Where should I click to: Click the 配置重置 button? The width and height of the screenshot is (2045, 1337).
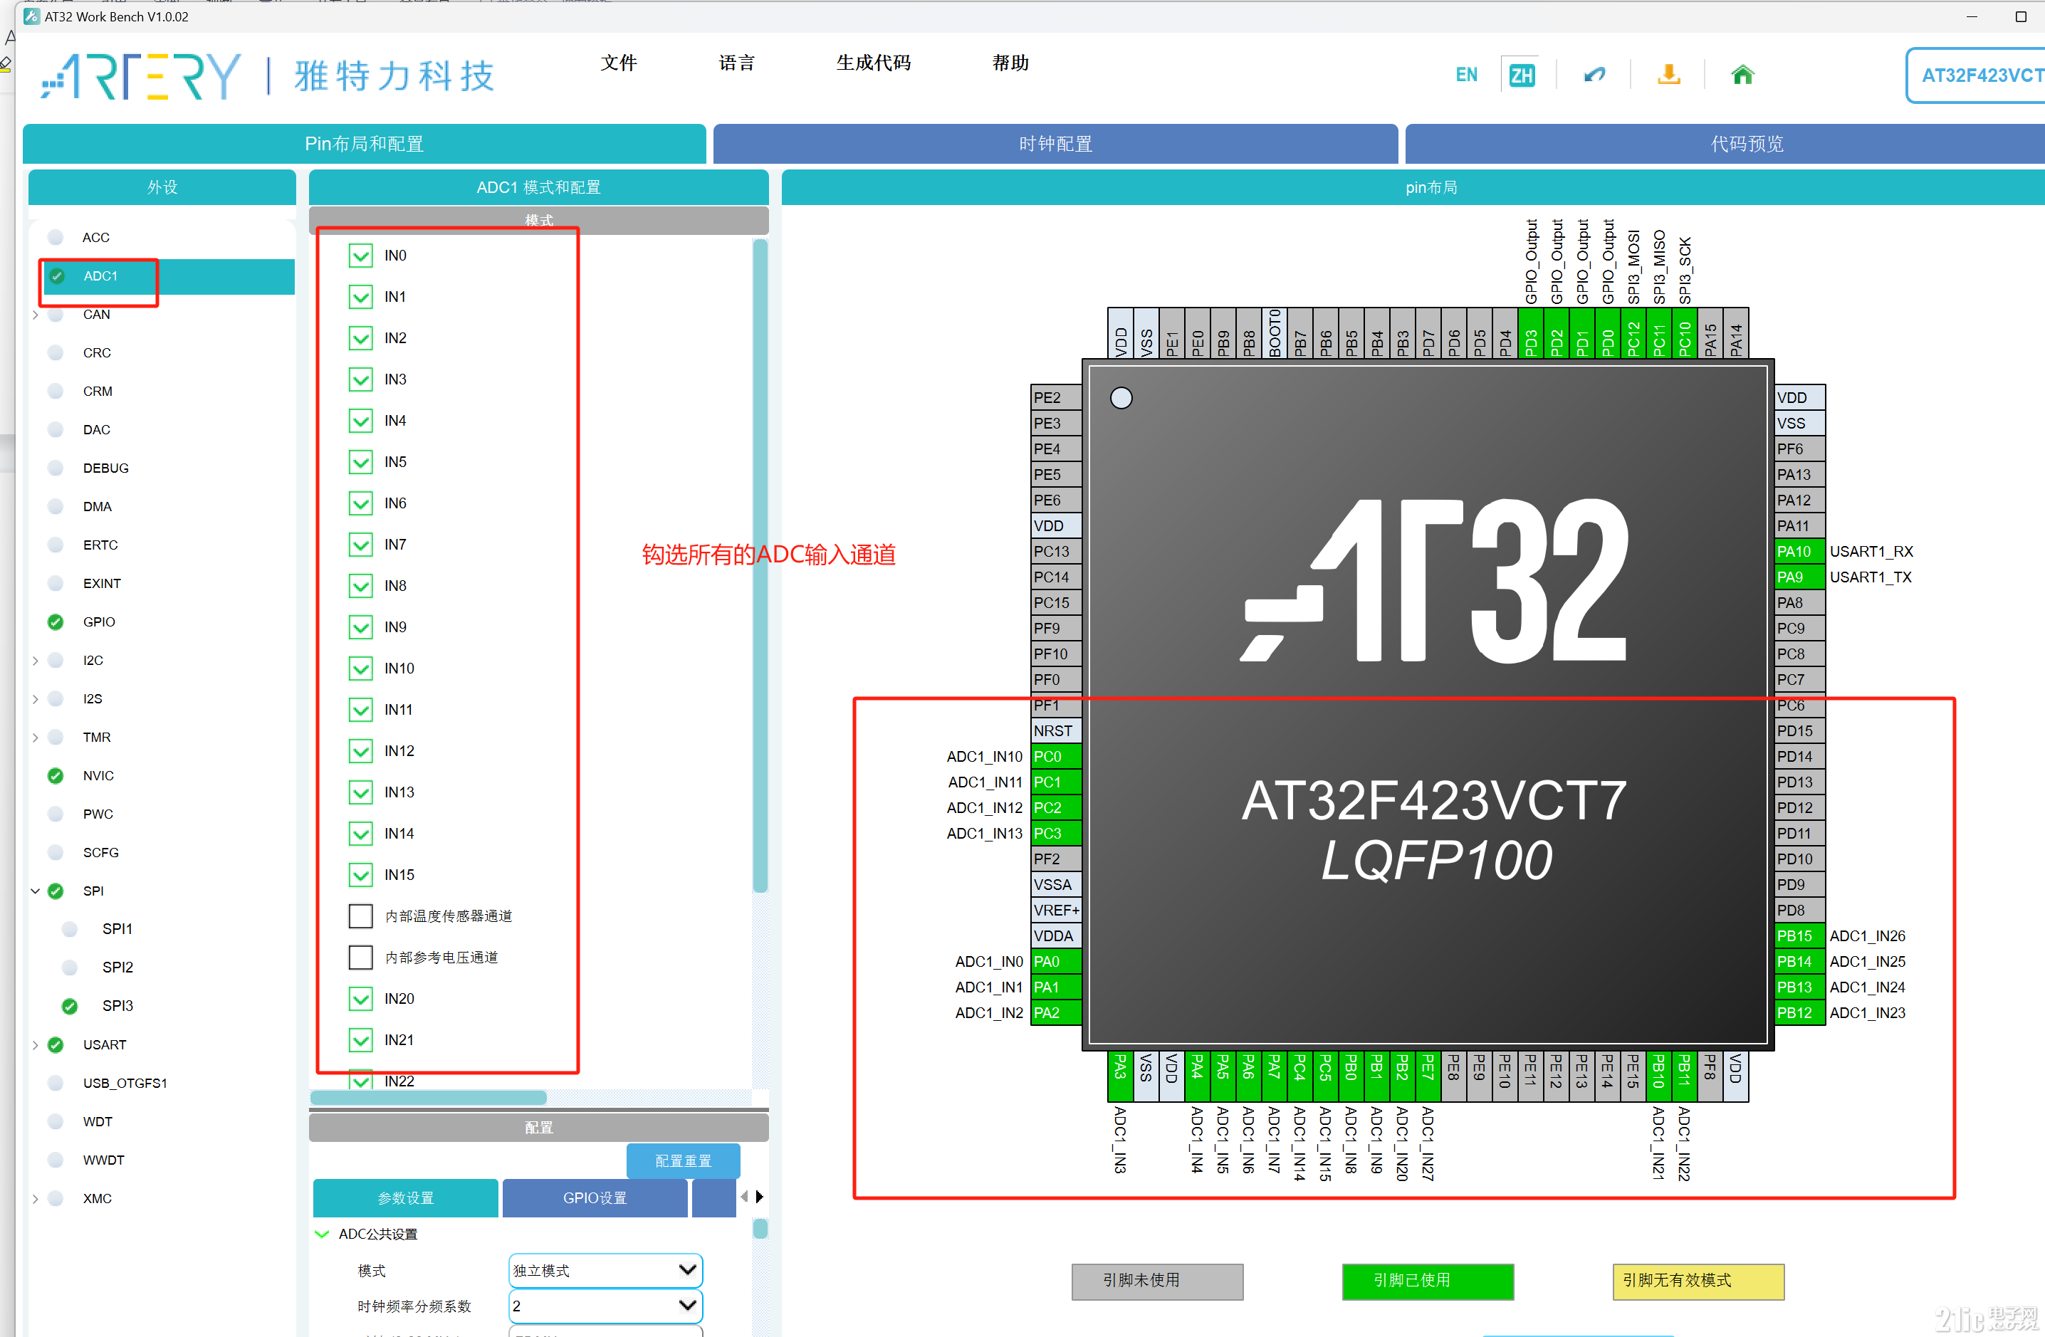683,1161
